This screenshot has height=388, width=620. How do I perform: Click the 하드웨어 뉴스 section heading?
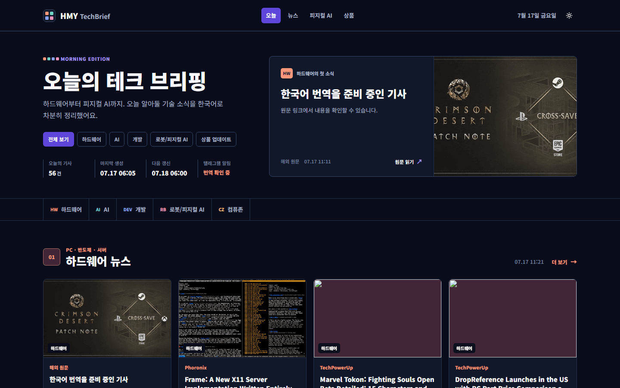point(98,261)
